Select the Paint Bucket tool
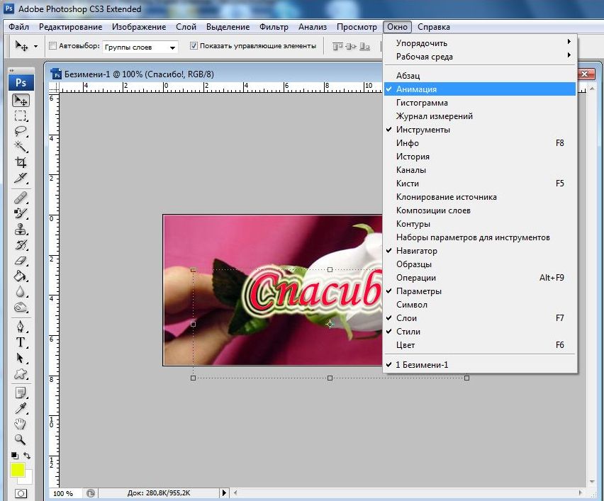The width and height of the screenshot is (604, 501). tap(21, 276)
